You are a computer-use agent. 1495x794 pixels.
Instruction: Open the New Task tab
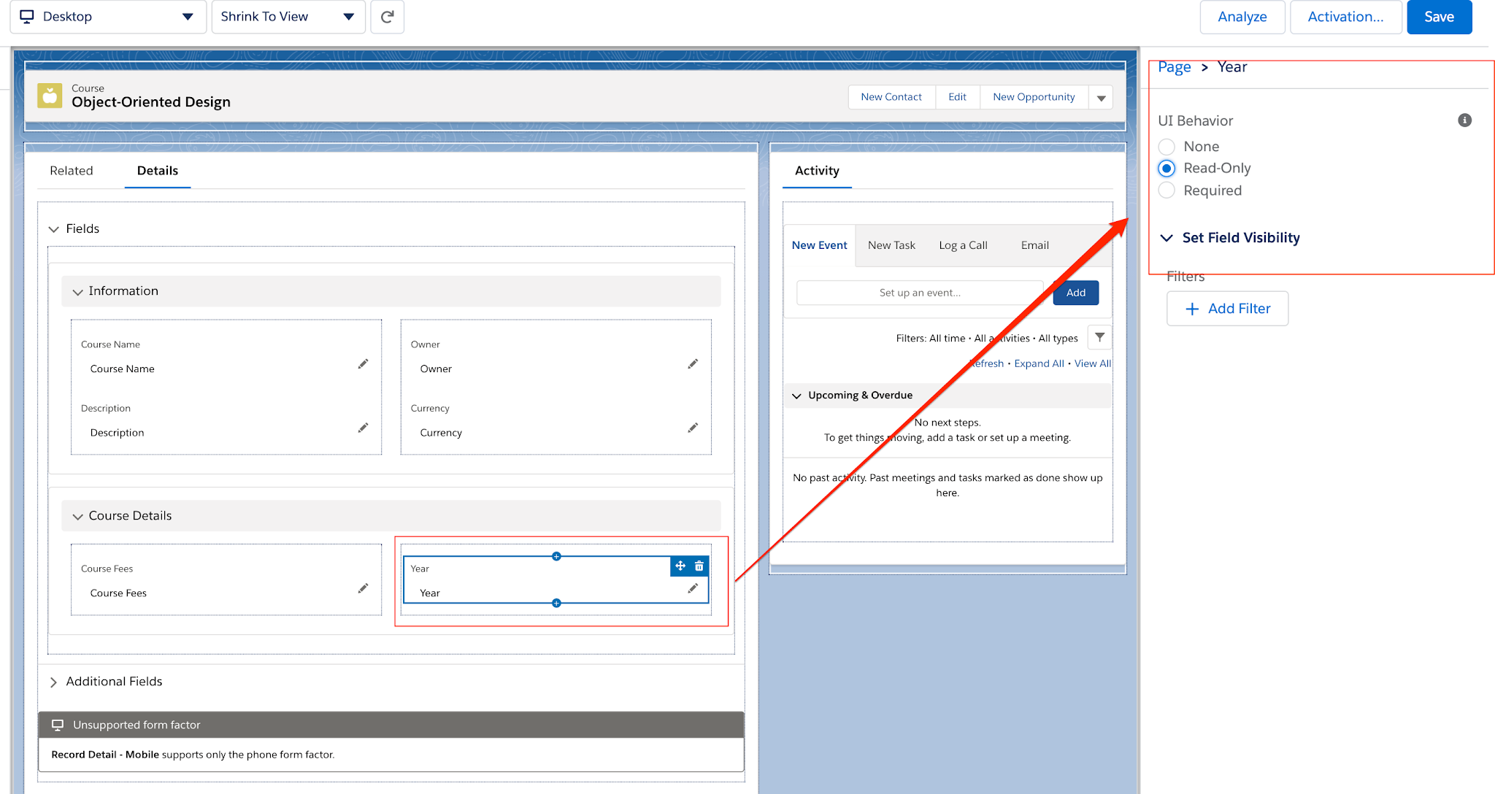pos(891,244)
